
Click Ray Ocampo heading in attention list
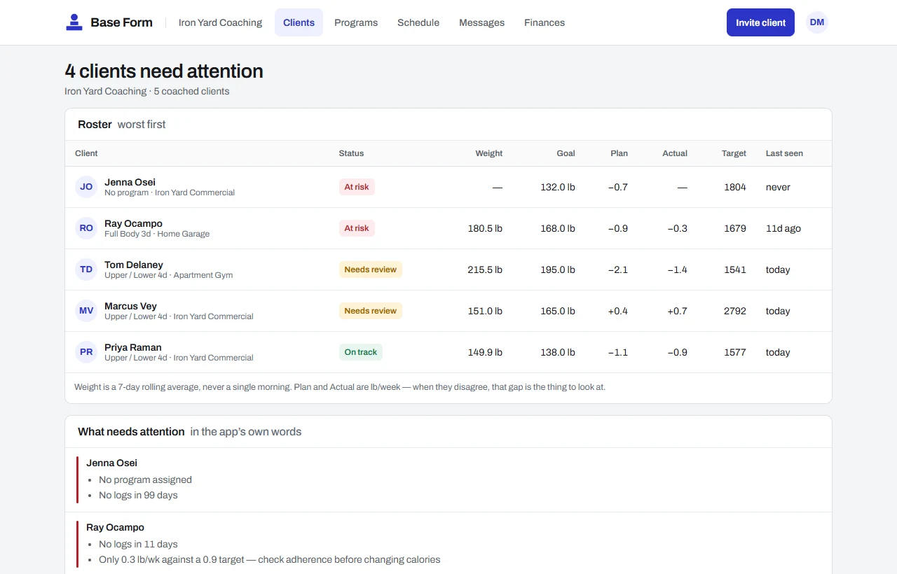point(115,527)
